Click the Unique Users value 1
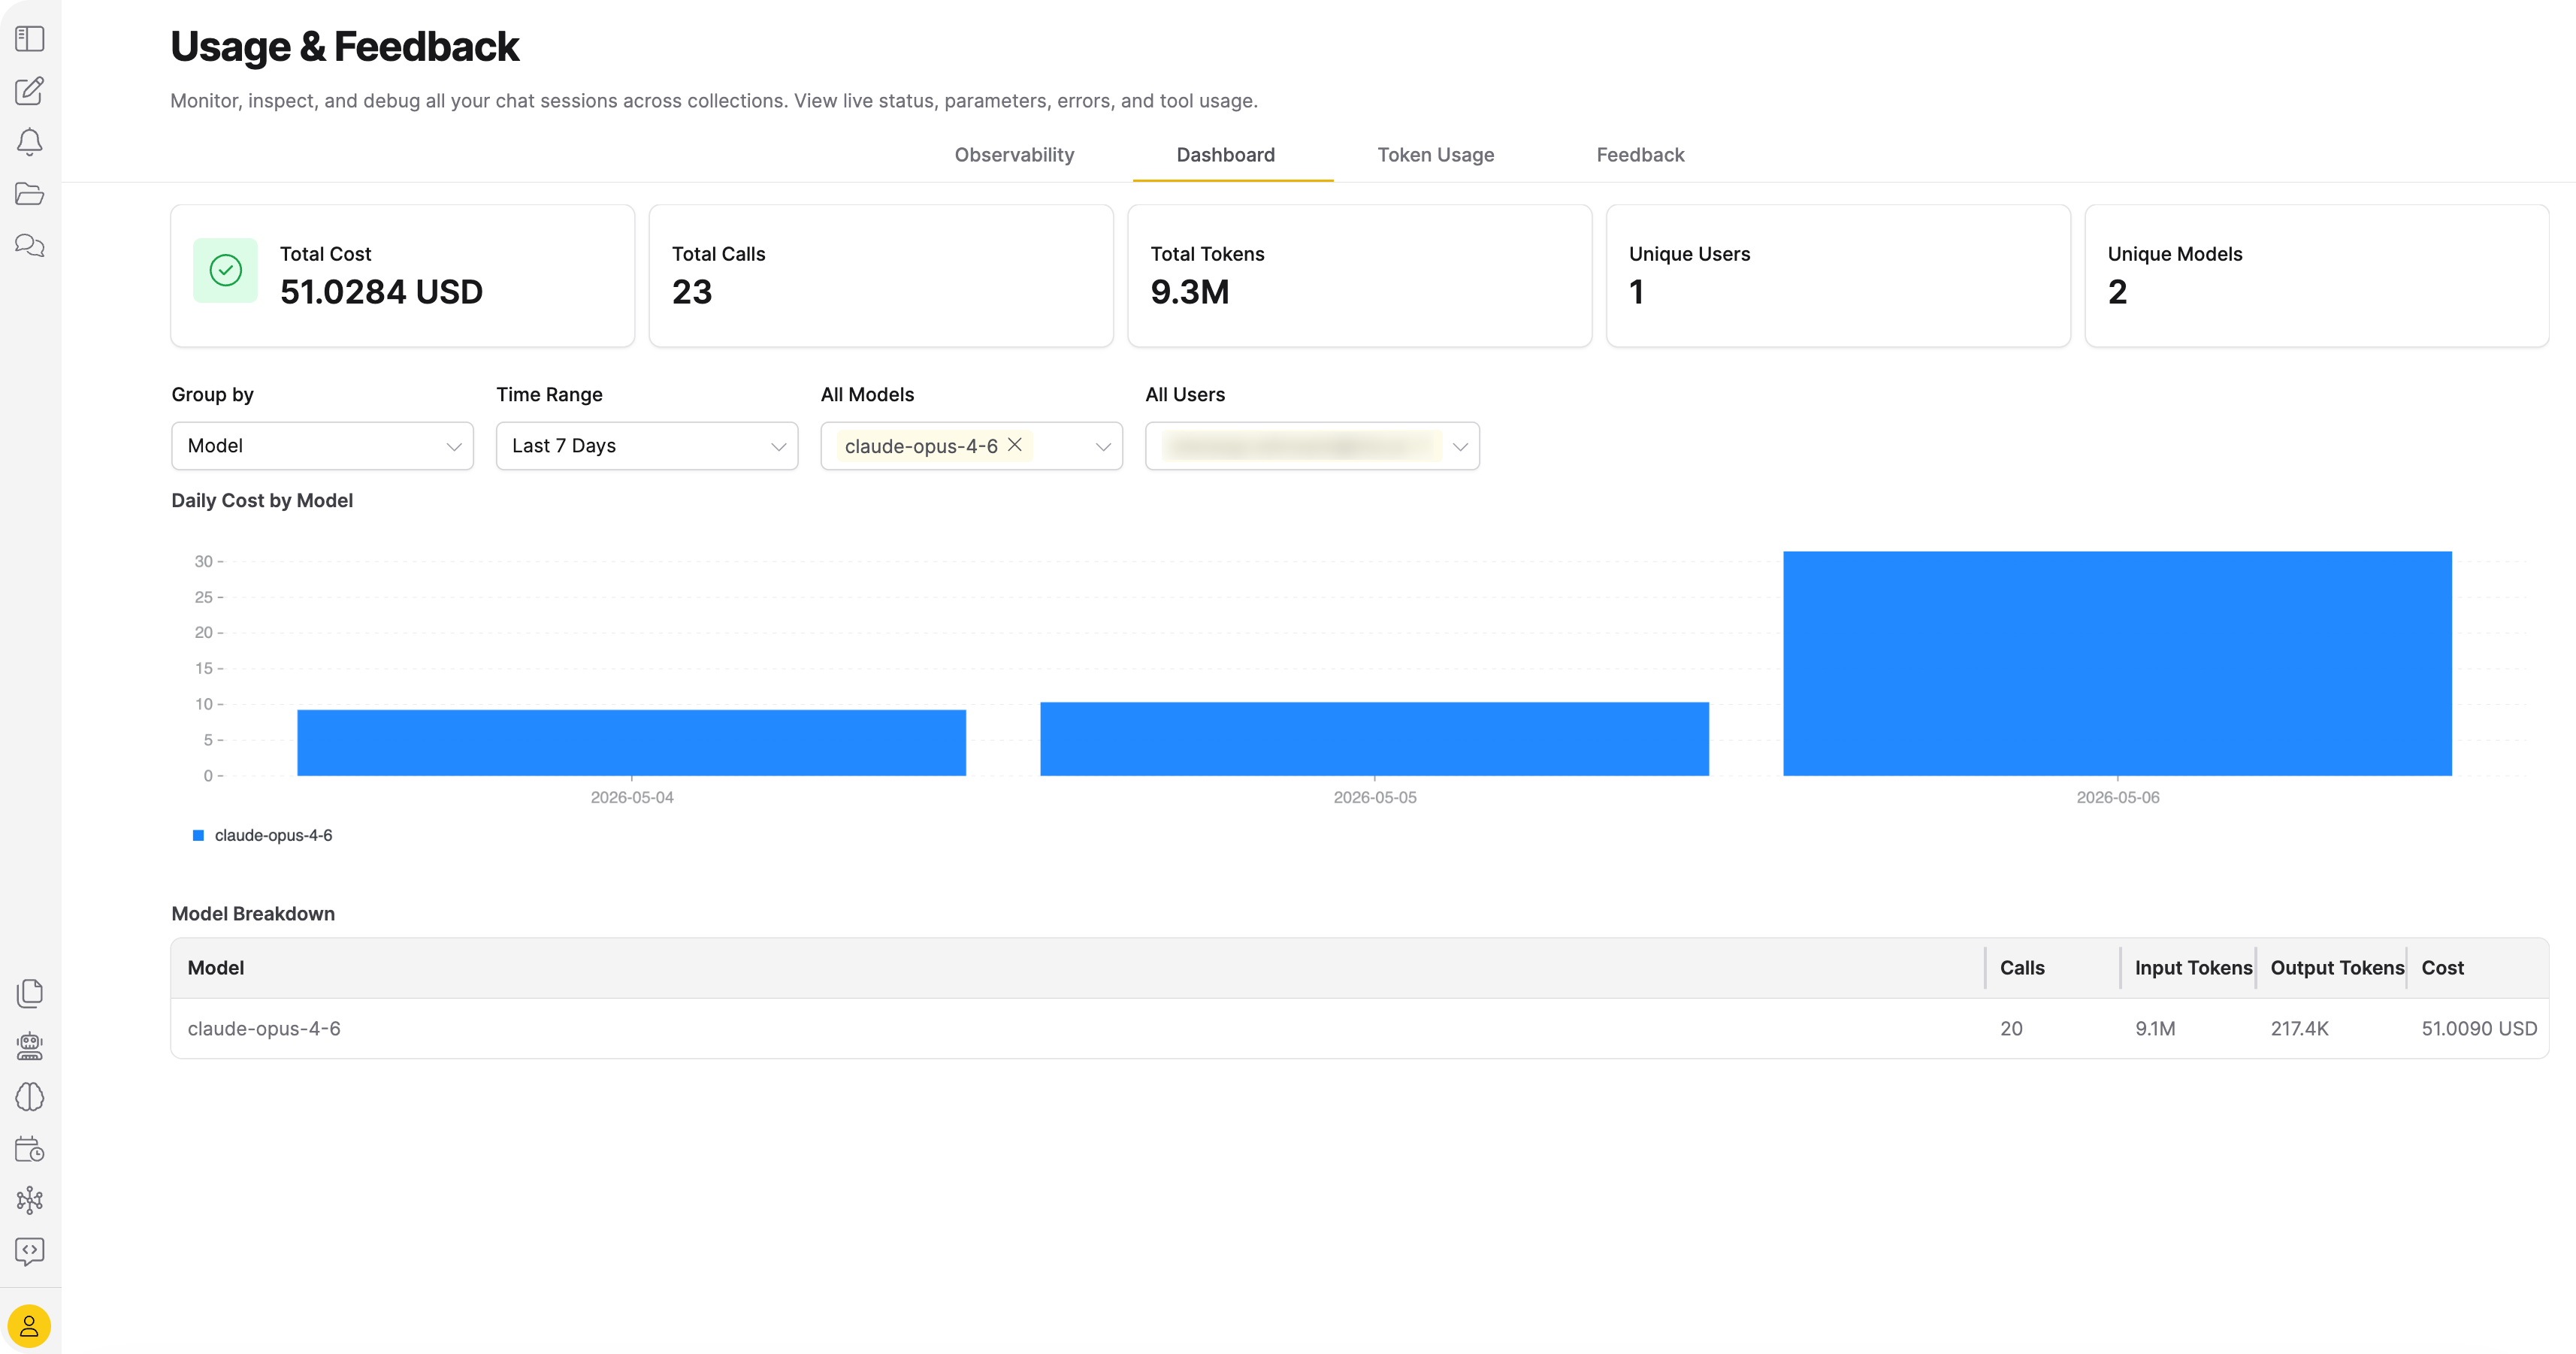 pos(1637,292)
